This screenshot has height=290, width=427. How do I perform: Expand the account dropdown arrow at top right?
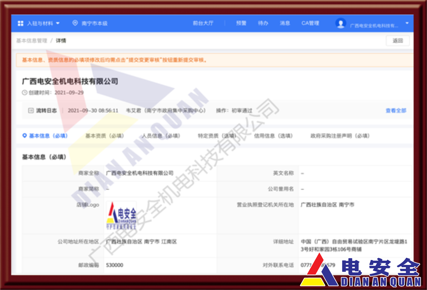click(407, 23)
